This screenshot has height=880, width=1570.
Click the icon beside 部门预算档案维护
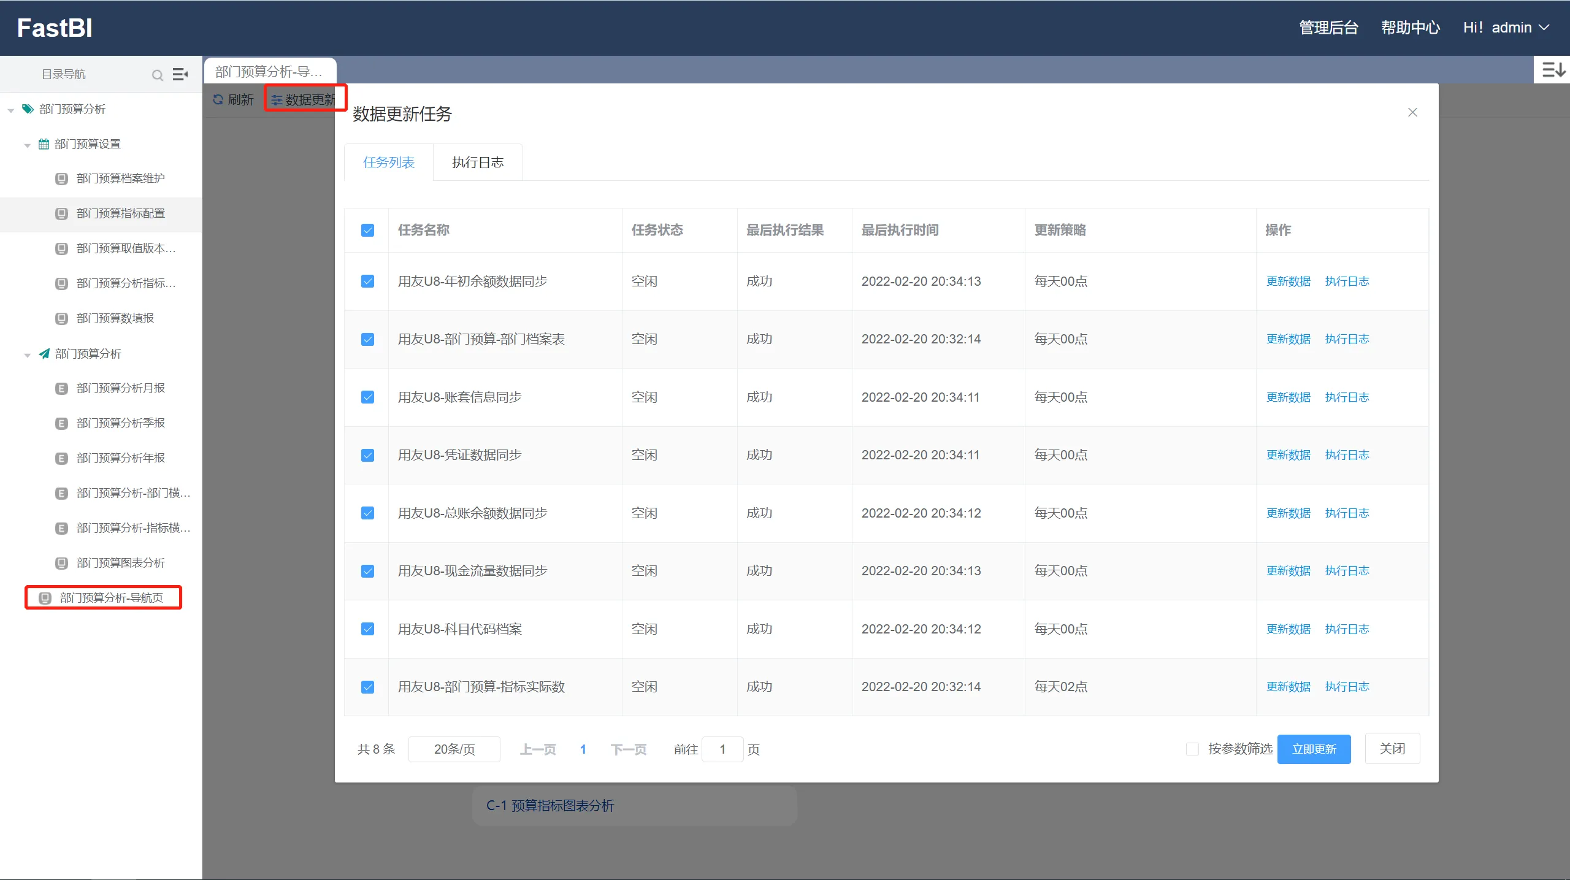click(x=61, y=179)
